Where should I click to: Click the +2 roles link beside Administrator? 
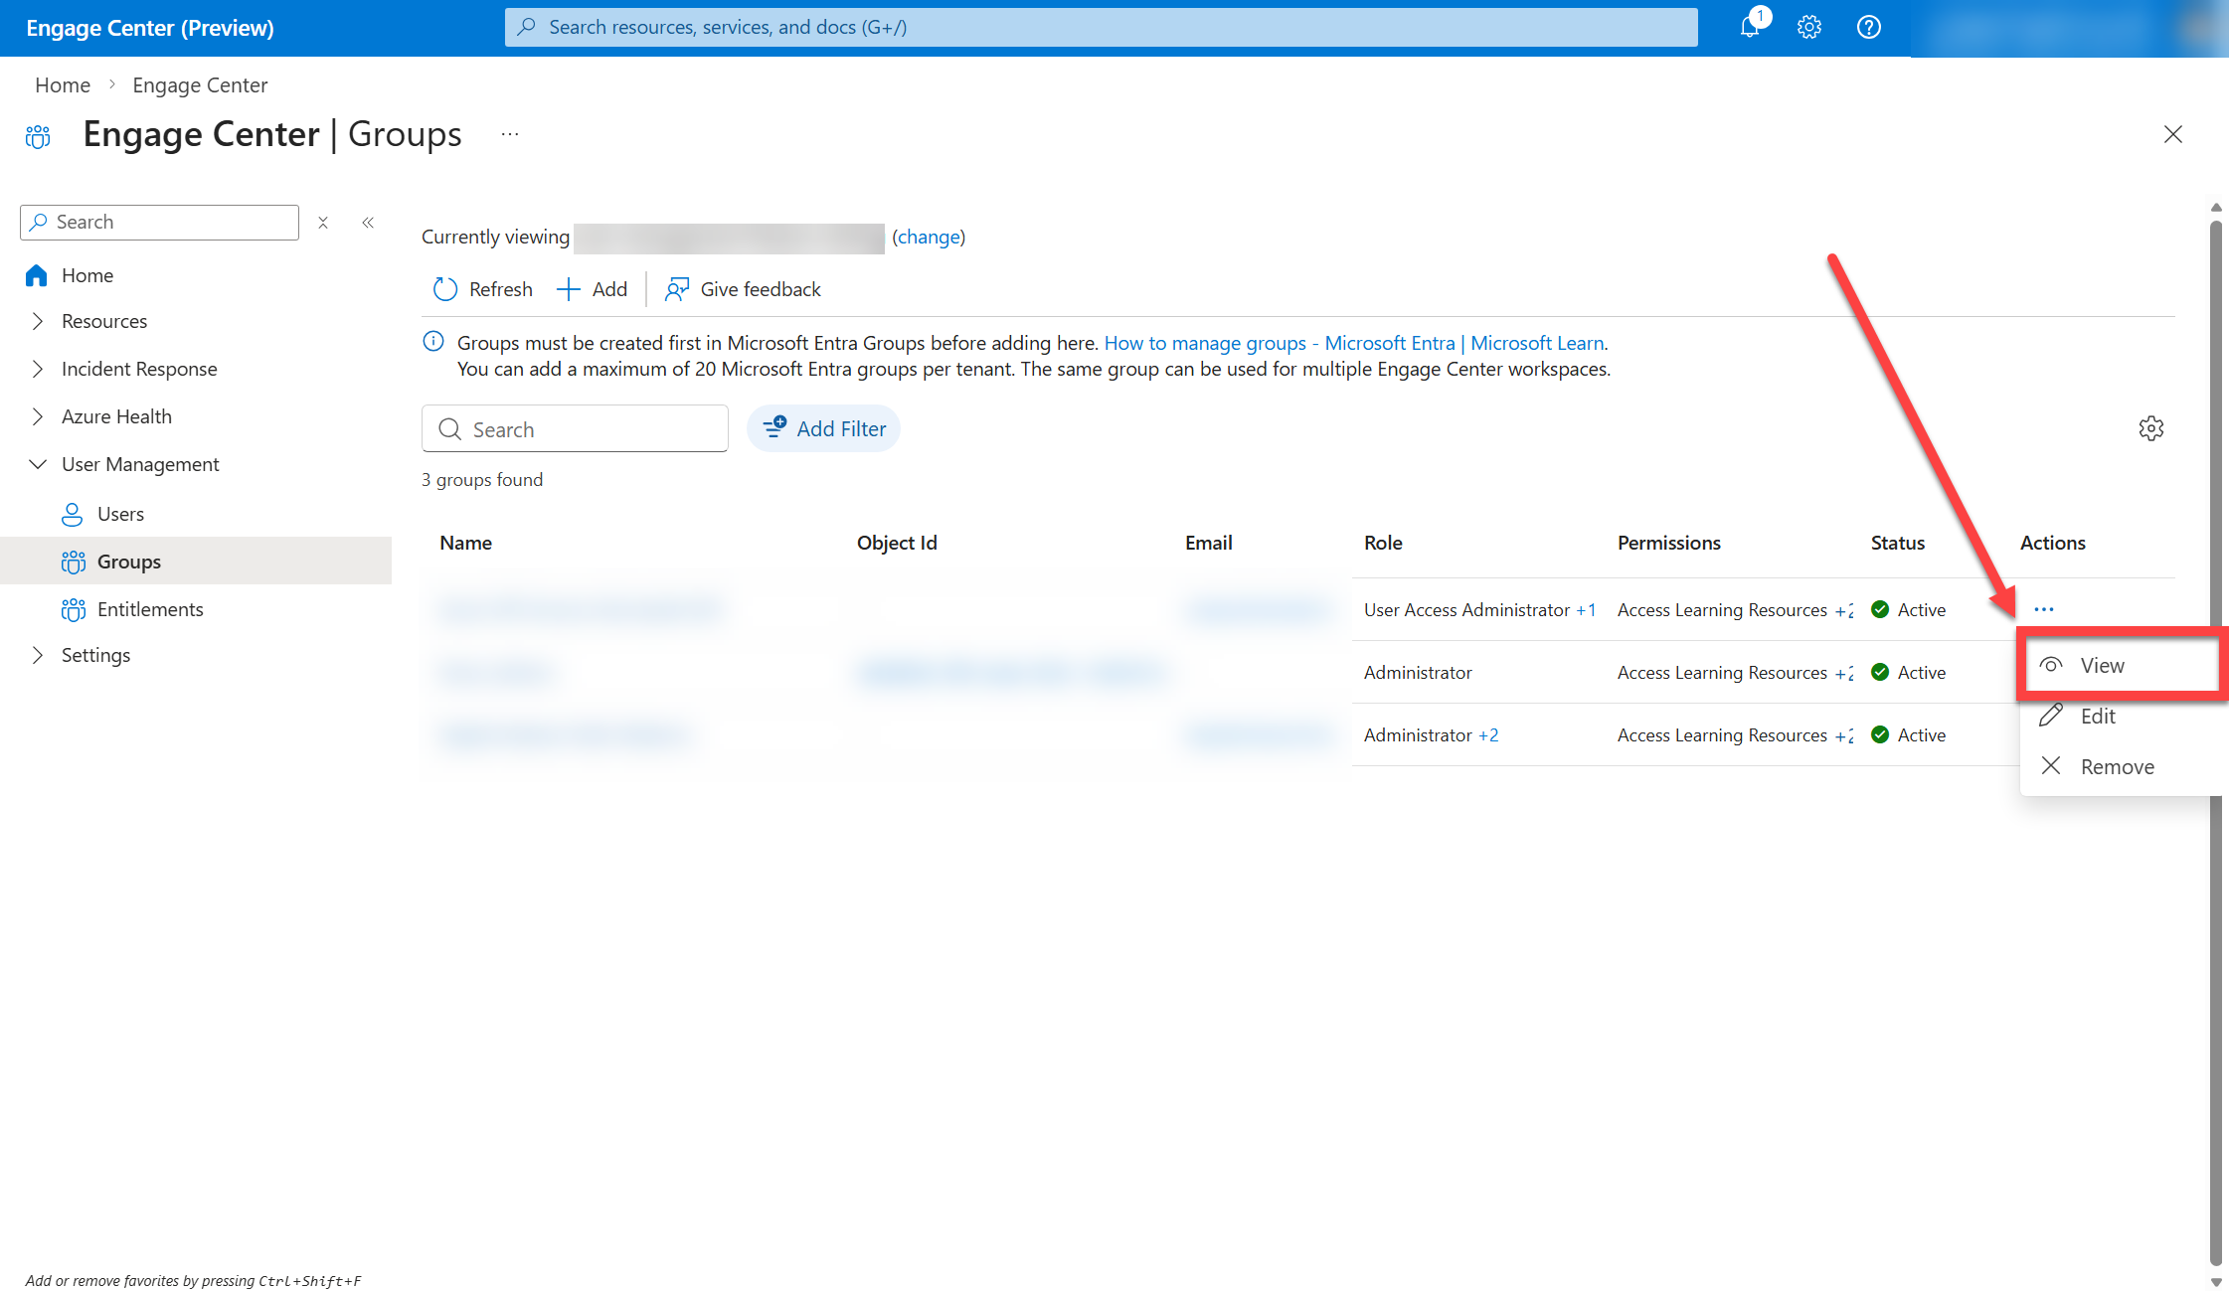coord(1488,735)
